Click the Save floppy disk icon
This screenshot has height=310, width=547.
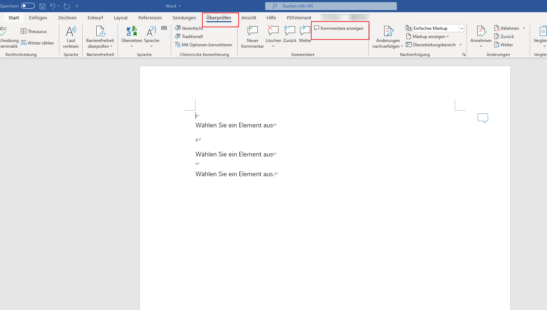coord(42,6)
